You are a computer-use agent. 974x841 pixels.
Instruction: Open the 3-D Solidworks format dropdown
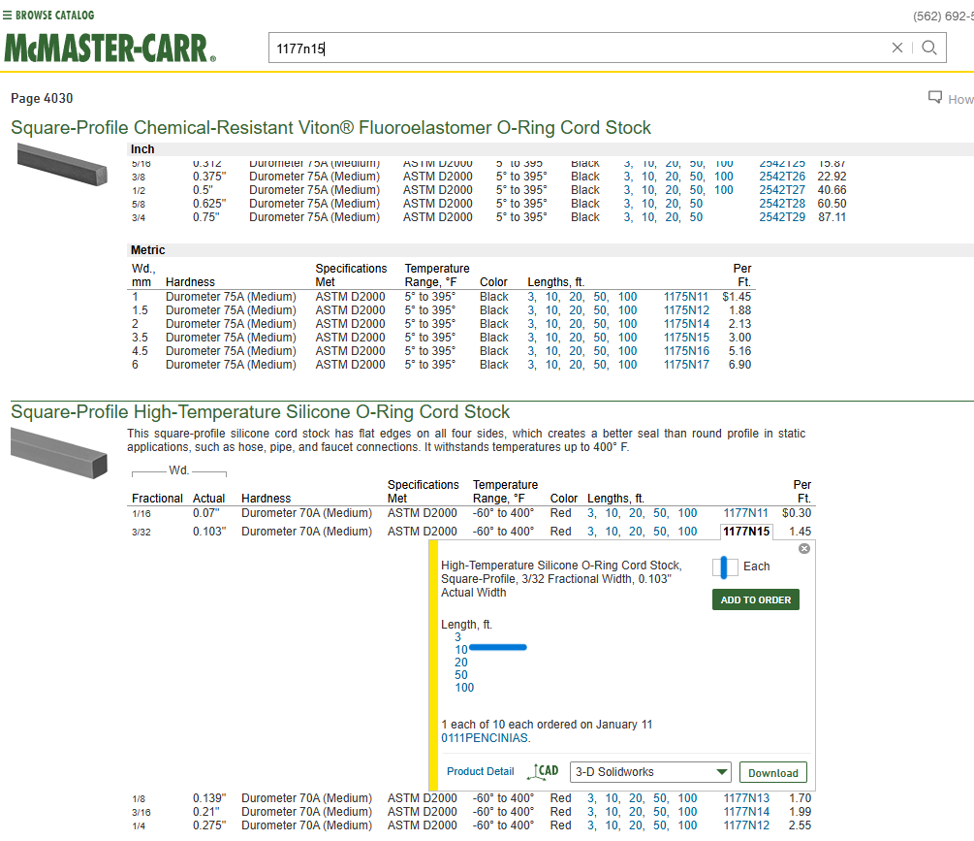coord(650,772)
